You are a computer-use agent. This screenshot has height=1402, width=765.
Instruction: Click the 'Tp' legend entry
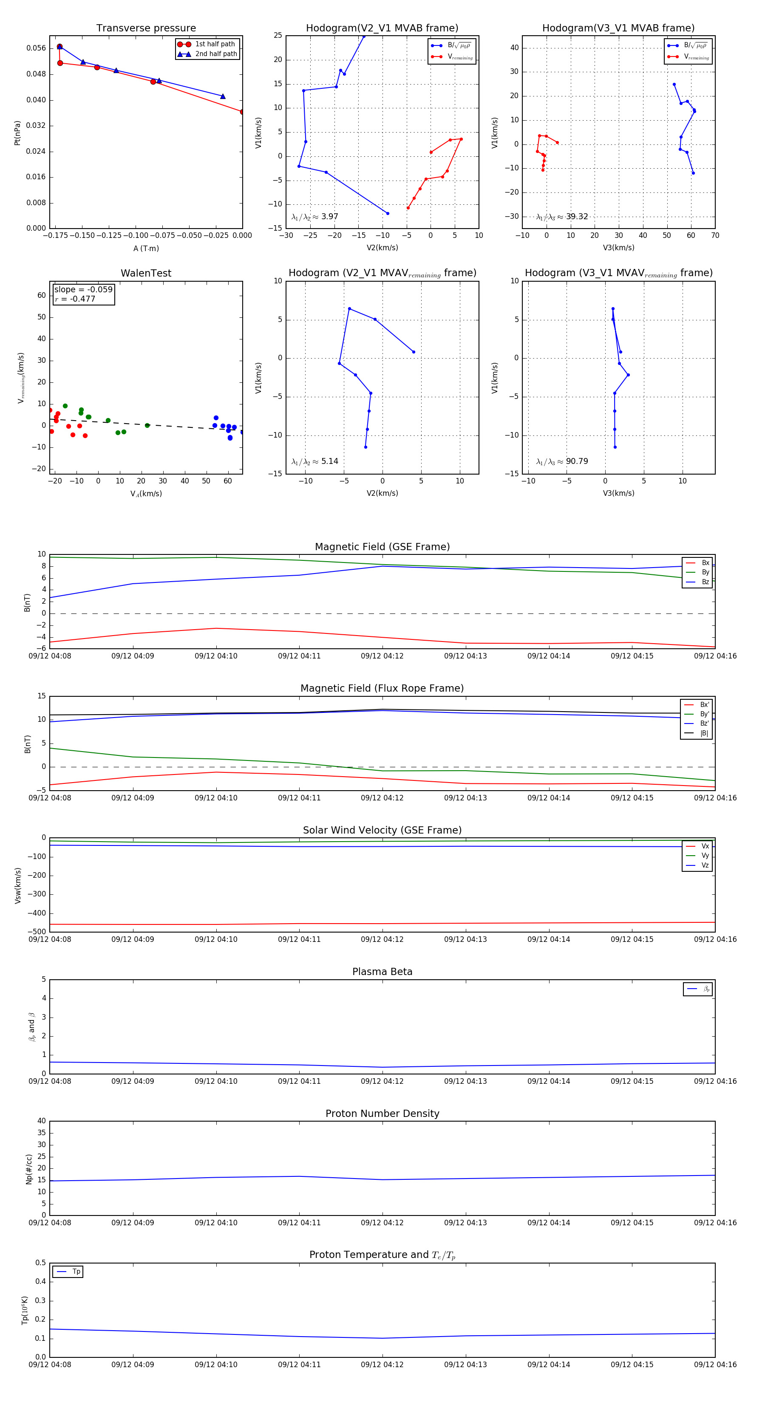tap(68, 1272)
